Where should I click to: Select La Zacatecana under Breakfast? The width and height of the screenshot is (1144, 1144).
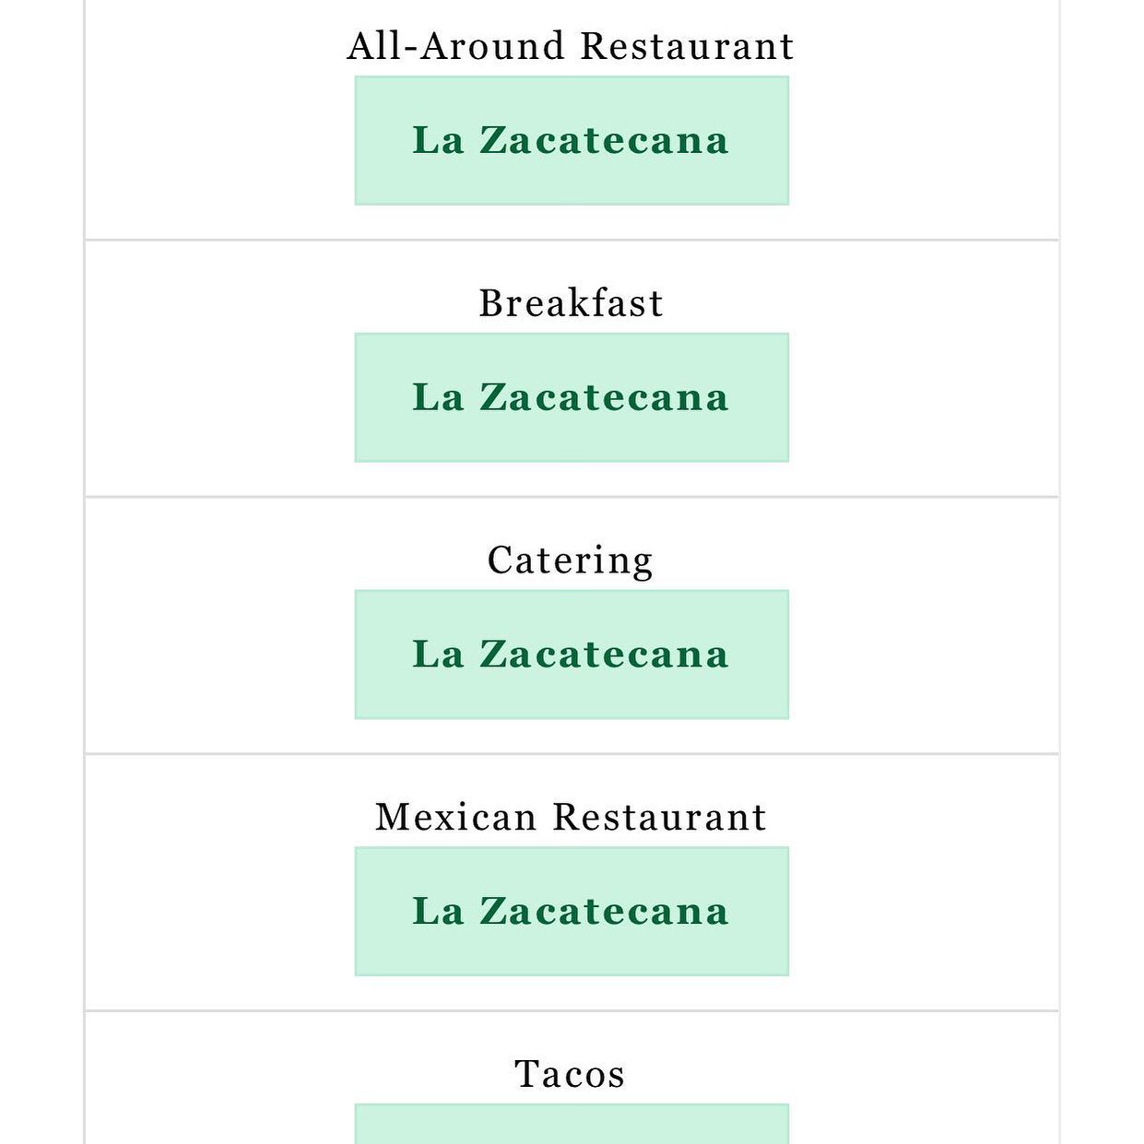pos(572,397)
